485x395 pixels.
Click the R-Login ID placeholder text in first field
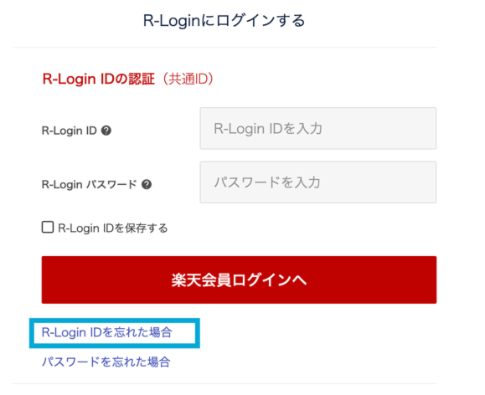click(268, 129)
